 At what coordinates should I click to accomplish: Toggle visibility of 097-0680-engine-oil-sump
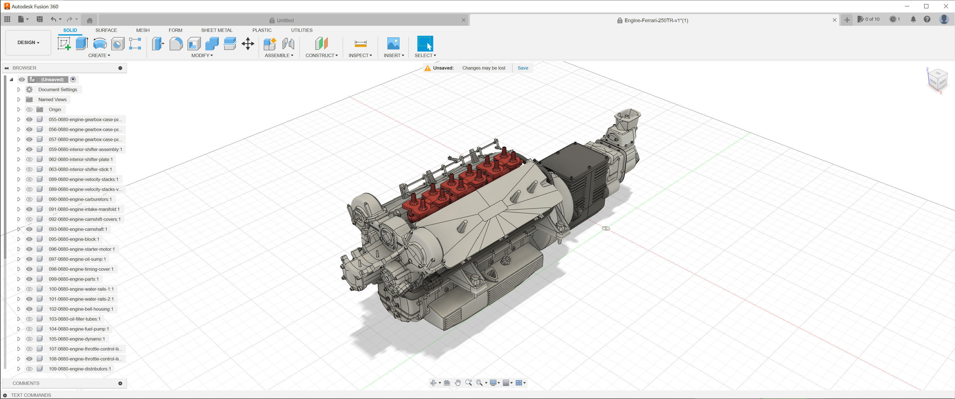coord(29,259)
